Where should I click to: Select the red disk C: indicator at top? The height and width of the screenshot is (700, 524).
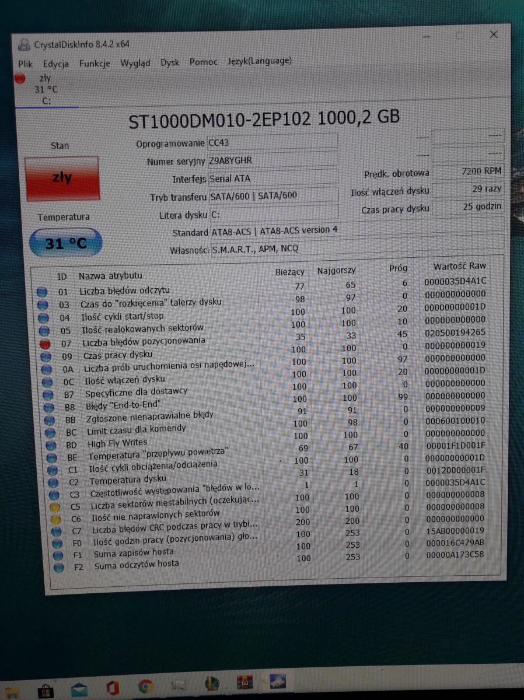(x=20, y=78)
